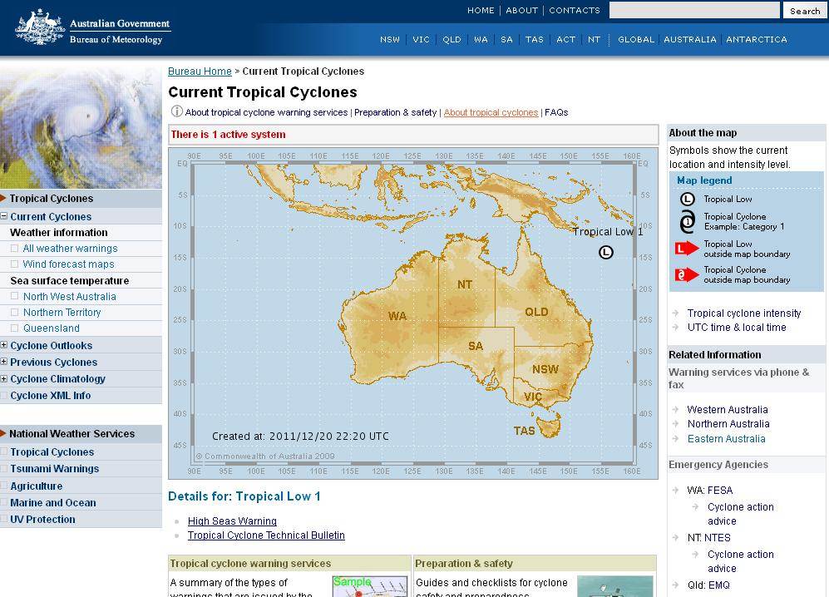Viewport: 829px width, 597px height.
Task: Expand the Cyclone Climatology section
Action: [4, 378]
